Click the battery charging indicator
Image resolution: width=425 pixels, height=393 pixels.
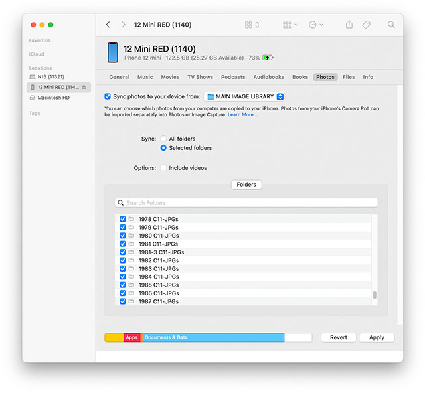point(268,58)
